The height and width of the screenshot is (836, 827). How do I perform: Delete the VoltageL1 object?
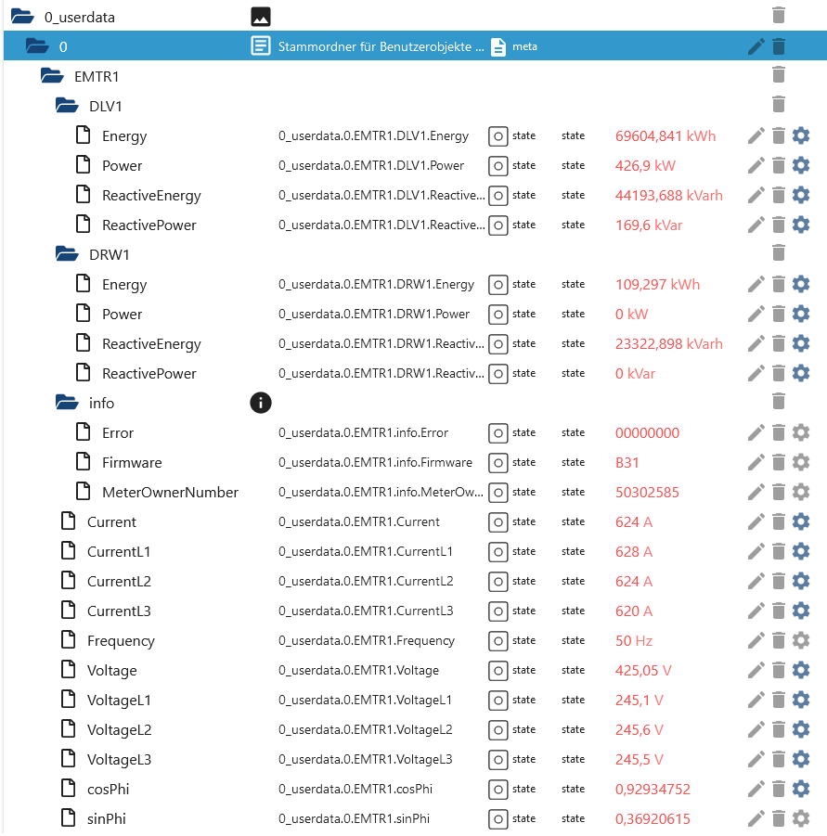tap(779, 700)
